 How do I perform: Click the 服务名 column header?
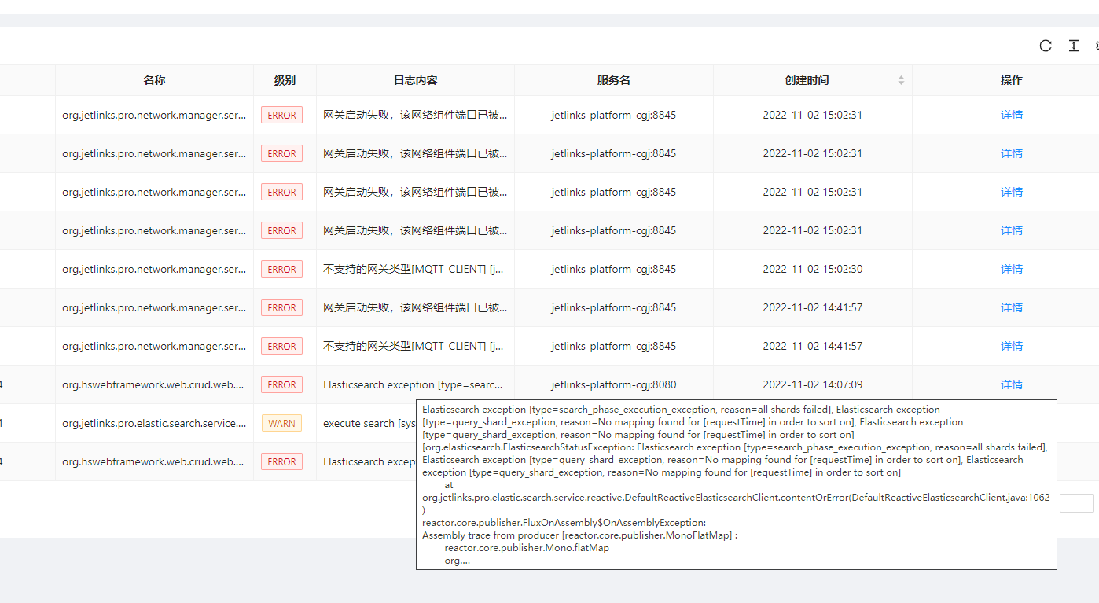point(613,79)
